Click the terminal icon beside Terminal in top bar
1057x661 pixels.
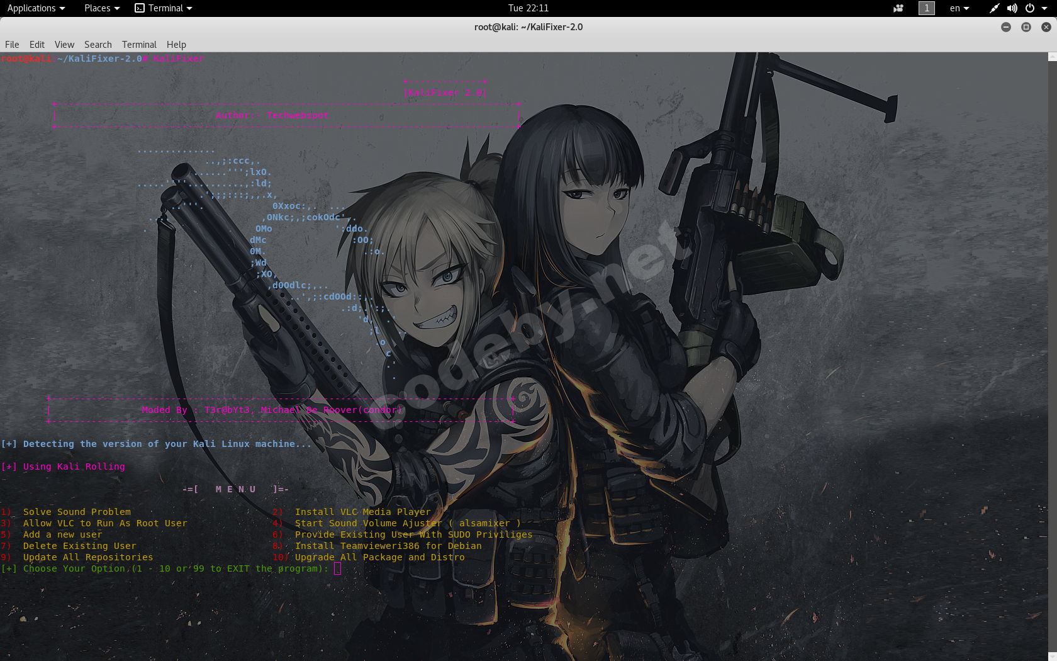tap(140, 8)
